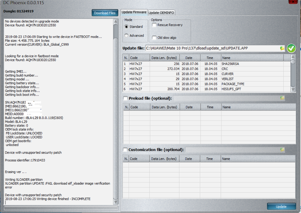Tick the Preload file (optional) checkbox
The width and height of the screenshot is (301, 213).
click(126, 98)
